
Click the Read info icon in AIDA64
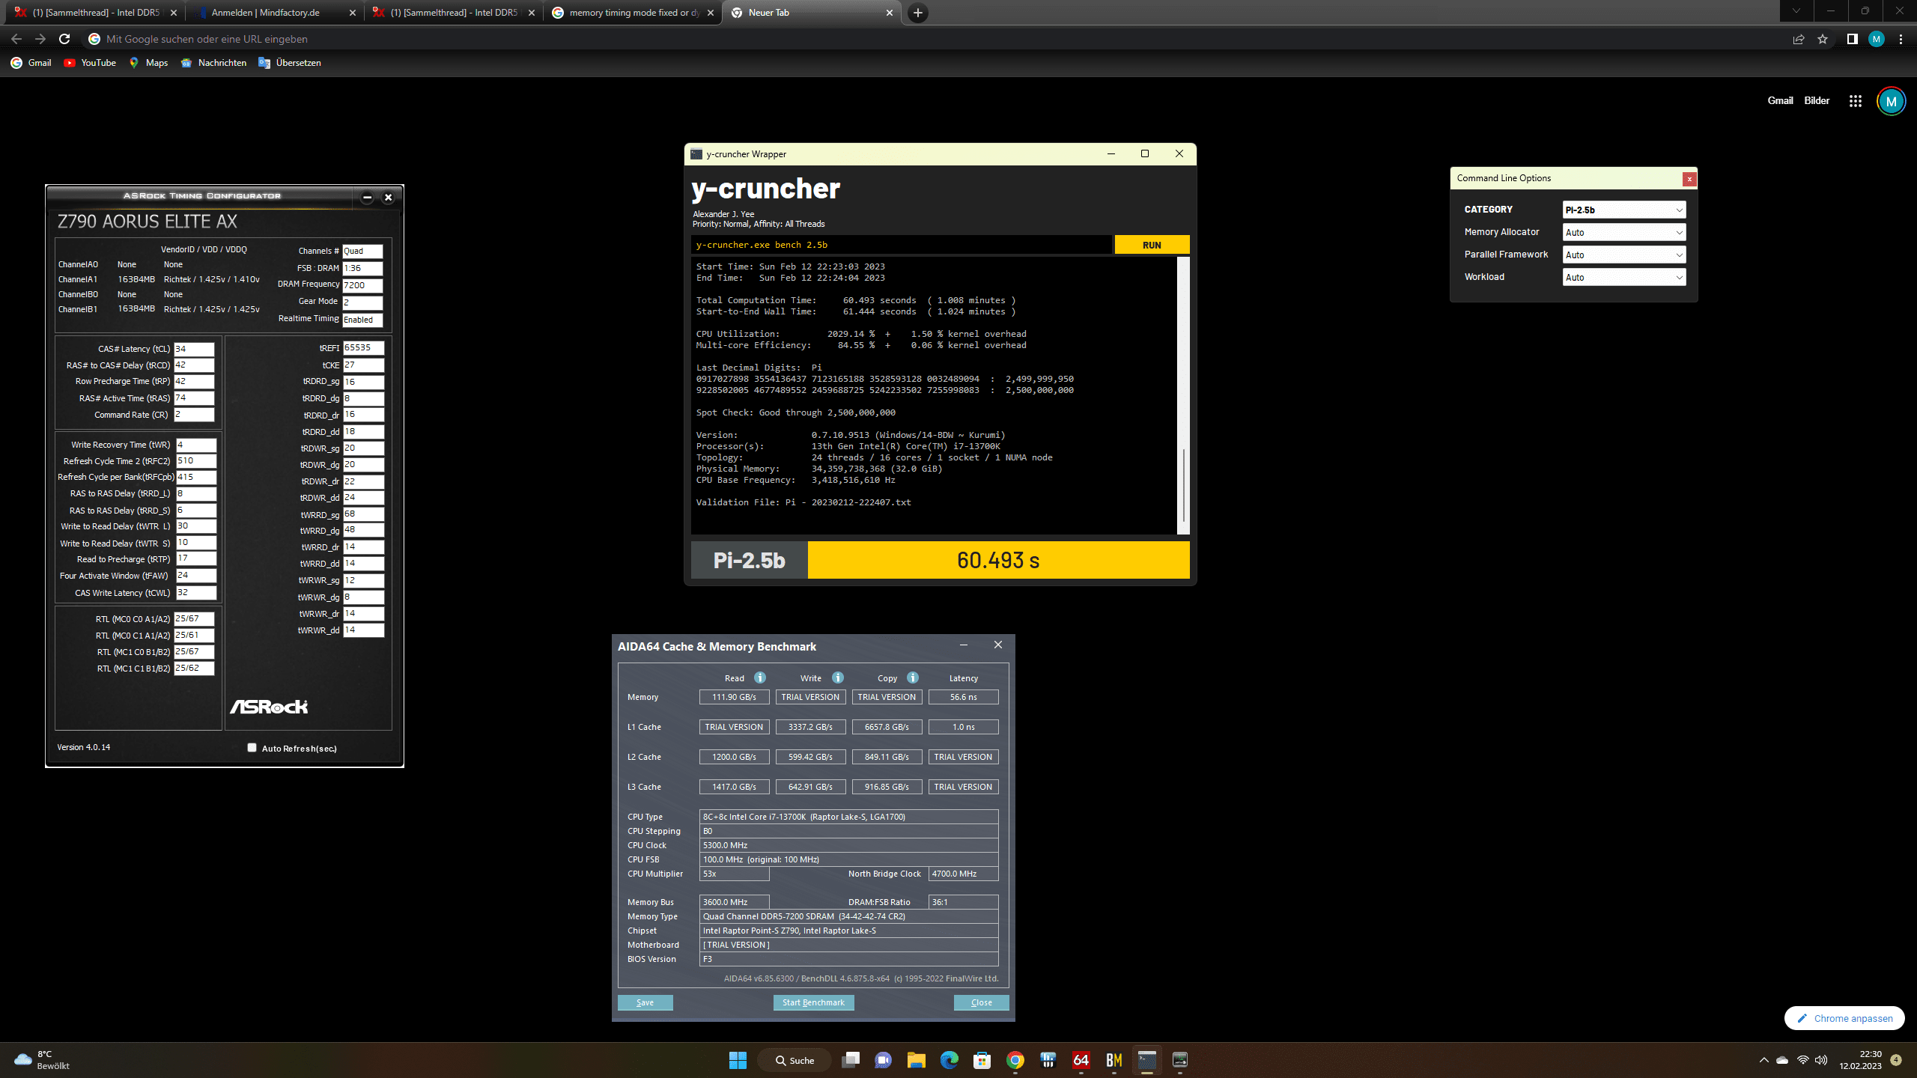(760, 677)
